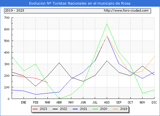The image size is (160, 116).
Task: Select the blue 2021 legend swatch
Action: 75,109
